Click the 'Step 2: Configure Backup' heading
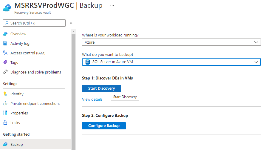This screenshot has width=263, height=150. tap(105, 115)
